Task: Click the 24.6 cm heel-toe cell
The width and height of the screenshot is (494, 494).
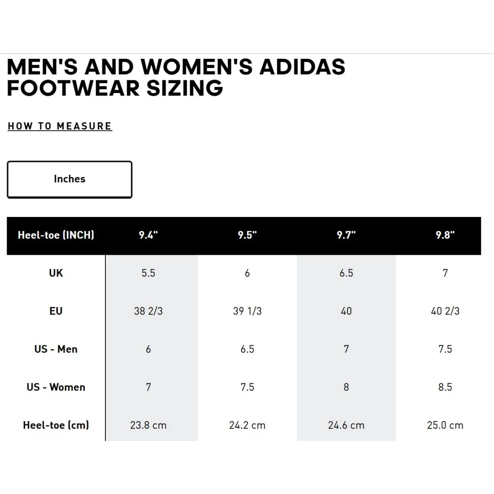Action: click(346, 425)
